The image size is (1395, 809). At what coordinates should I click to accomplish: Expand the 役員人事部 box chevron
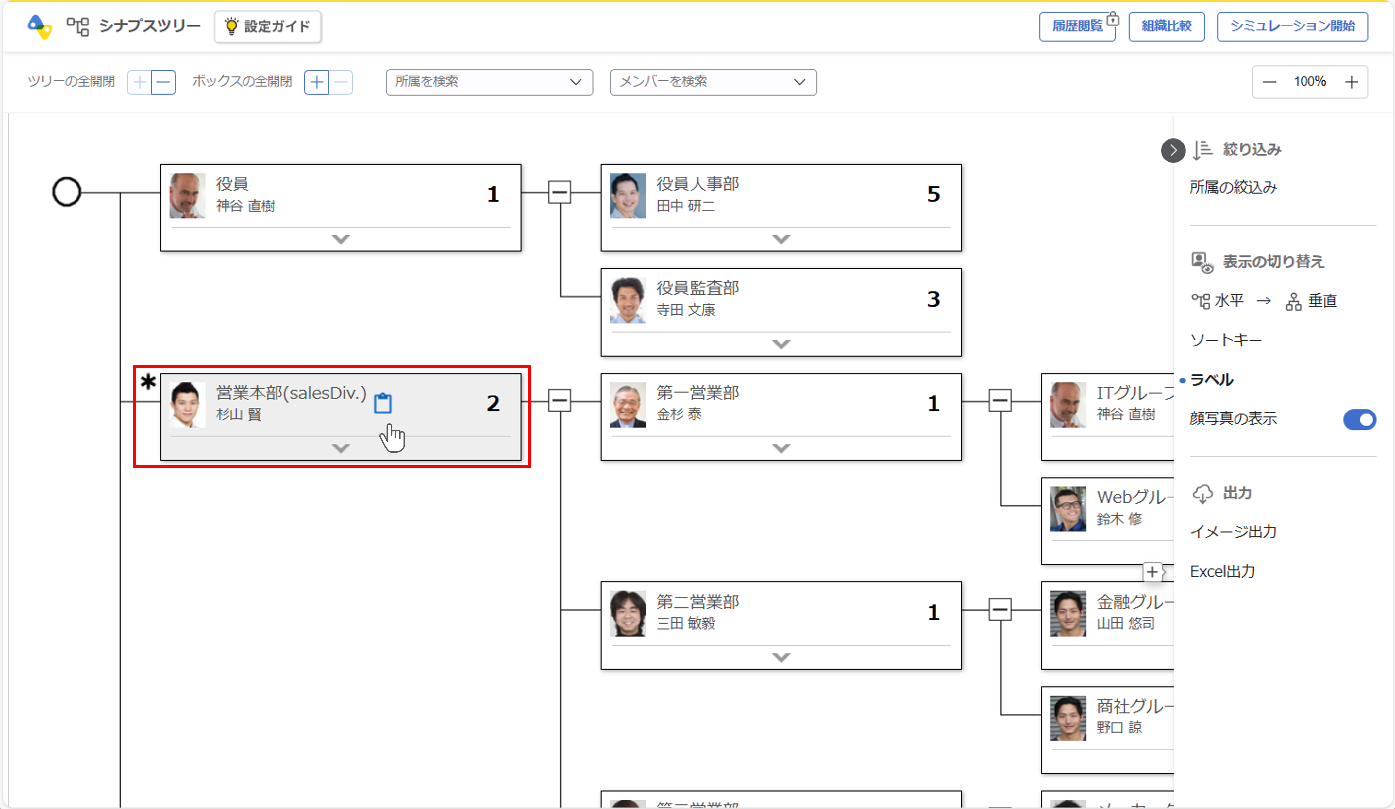click(x=781, y=239)
